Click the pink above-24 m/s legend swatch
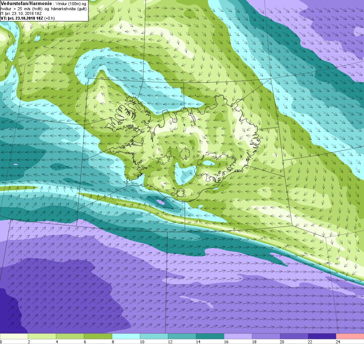The image size is (364, 344). (x=350, y=337)
